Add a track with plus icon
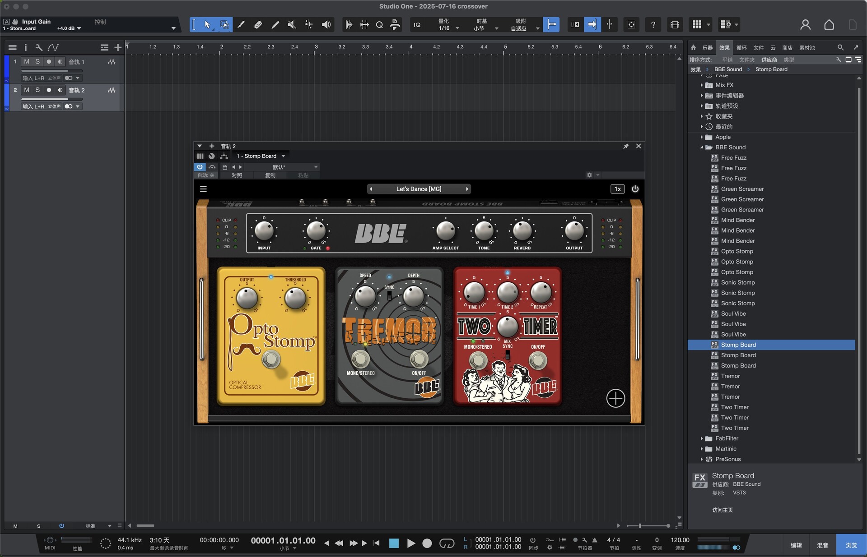The width and height of the screenshot is (867, 557). click(x=118, y=47)
